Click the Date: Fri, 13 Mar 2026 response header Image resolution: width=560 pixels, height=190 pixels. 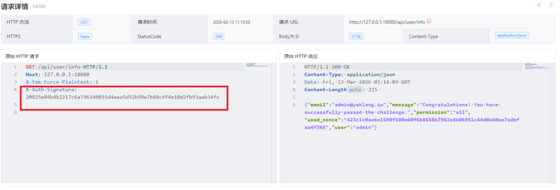point(357,82)
